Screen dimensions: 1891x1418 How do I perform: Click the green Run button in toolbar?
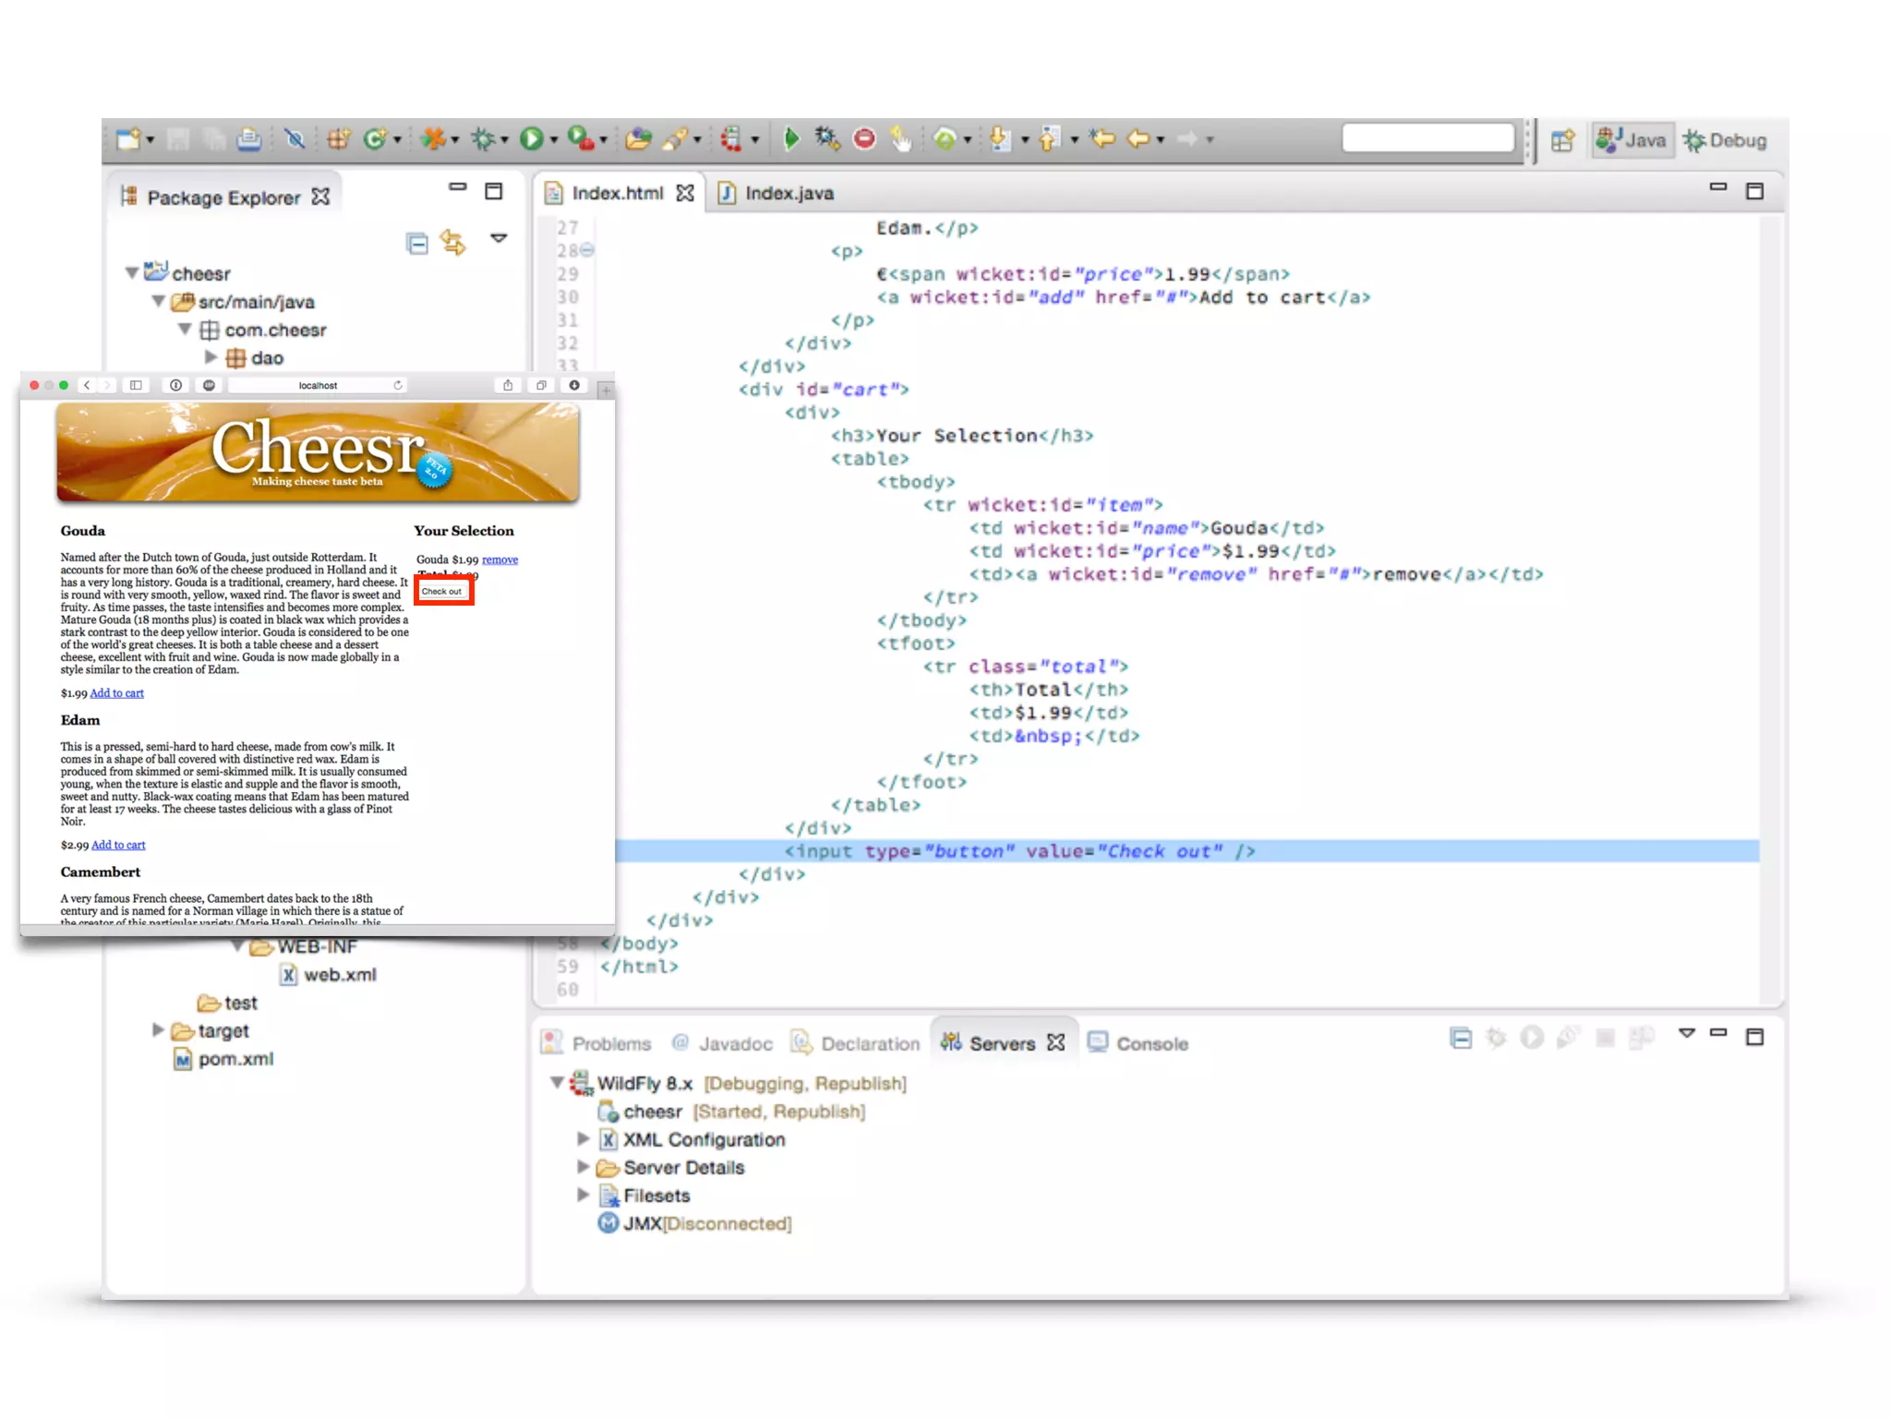531,139
